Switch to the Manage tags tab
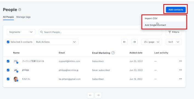The width and height of the screenshot is (194, 99). 23,17
